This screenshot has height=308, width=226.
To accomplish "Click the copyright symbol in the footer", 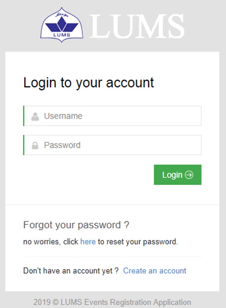I will [x=56, y=302].
